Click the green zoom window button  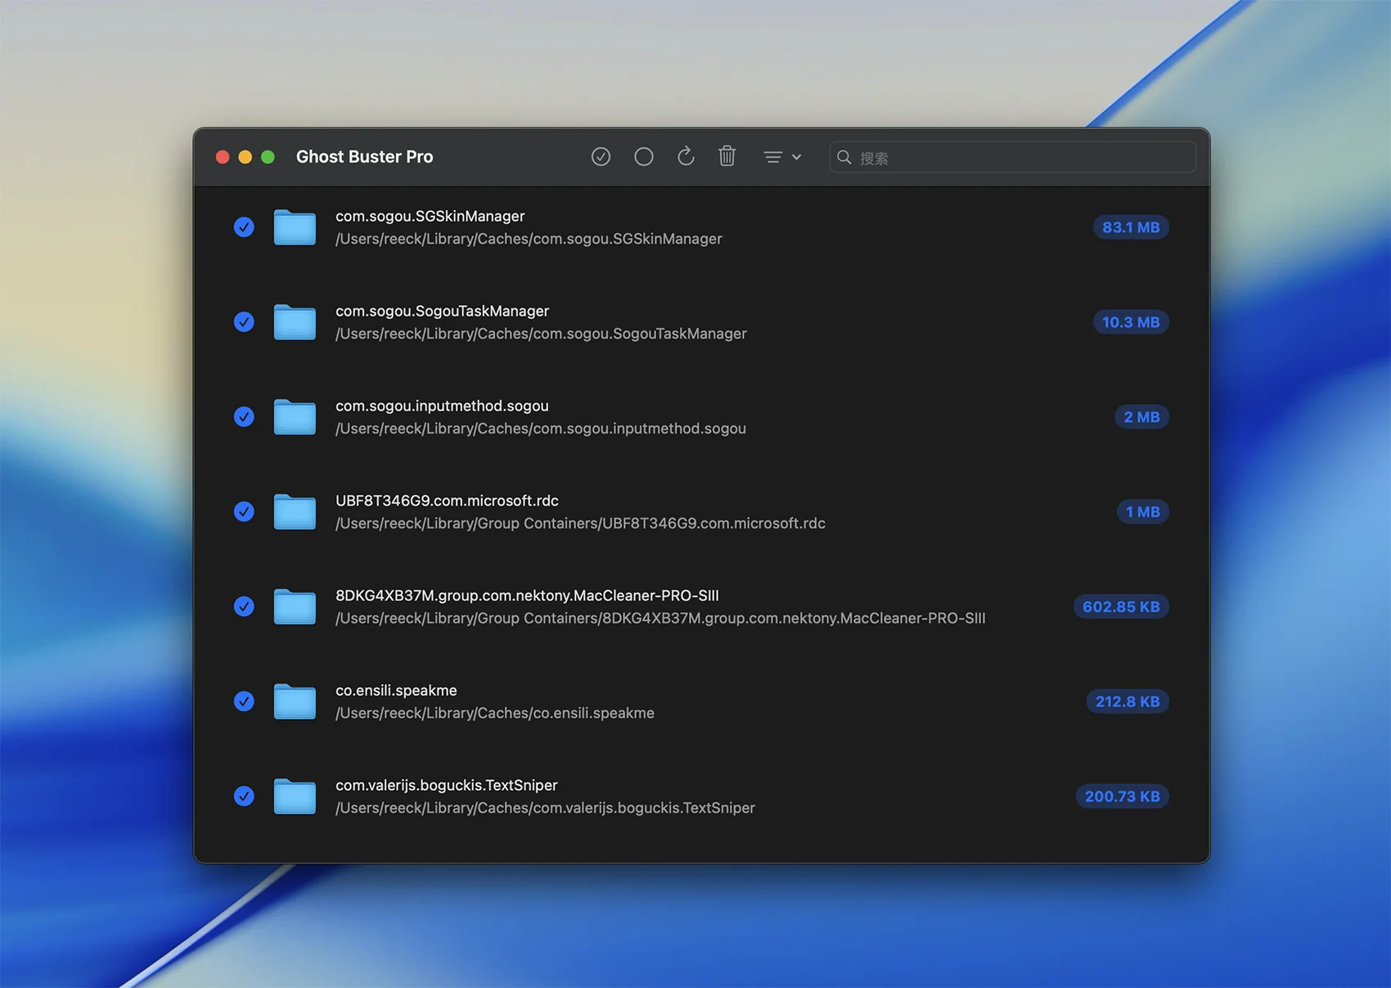(268, 157)
